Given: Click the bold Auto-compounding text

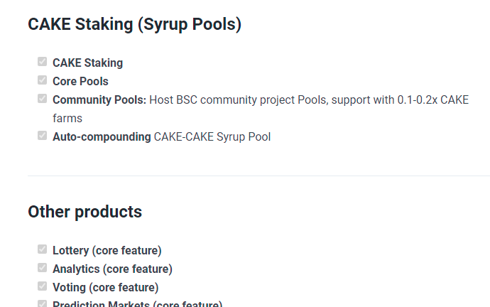Looking at the screenshot, I should tap(102, 137).
